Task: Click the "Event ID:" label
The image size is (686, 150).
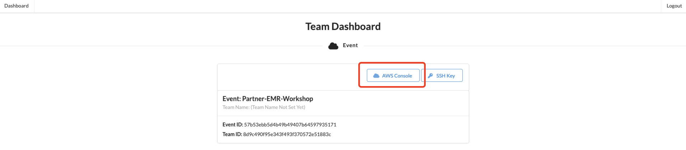Action: (233, 125)
